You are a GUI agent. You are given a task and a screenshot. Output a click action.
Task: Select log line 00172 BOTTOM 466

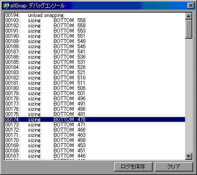pyautogui.click(x=95, y=130)
